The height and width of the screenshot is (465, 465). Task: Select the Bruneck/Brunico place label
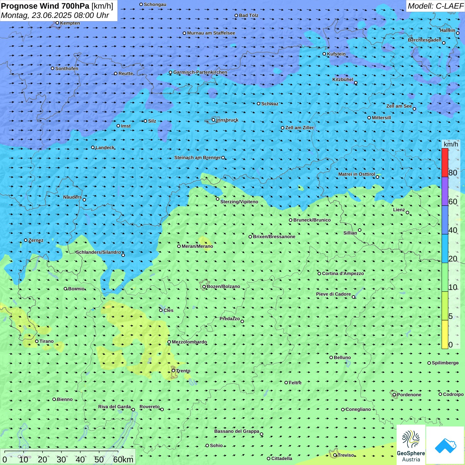pyautogui.click(x=312, y=220)
